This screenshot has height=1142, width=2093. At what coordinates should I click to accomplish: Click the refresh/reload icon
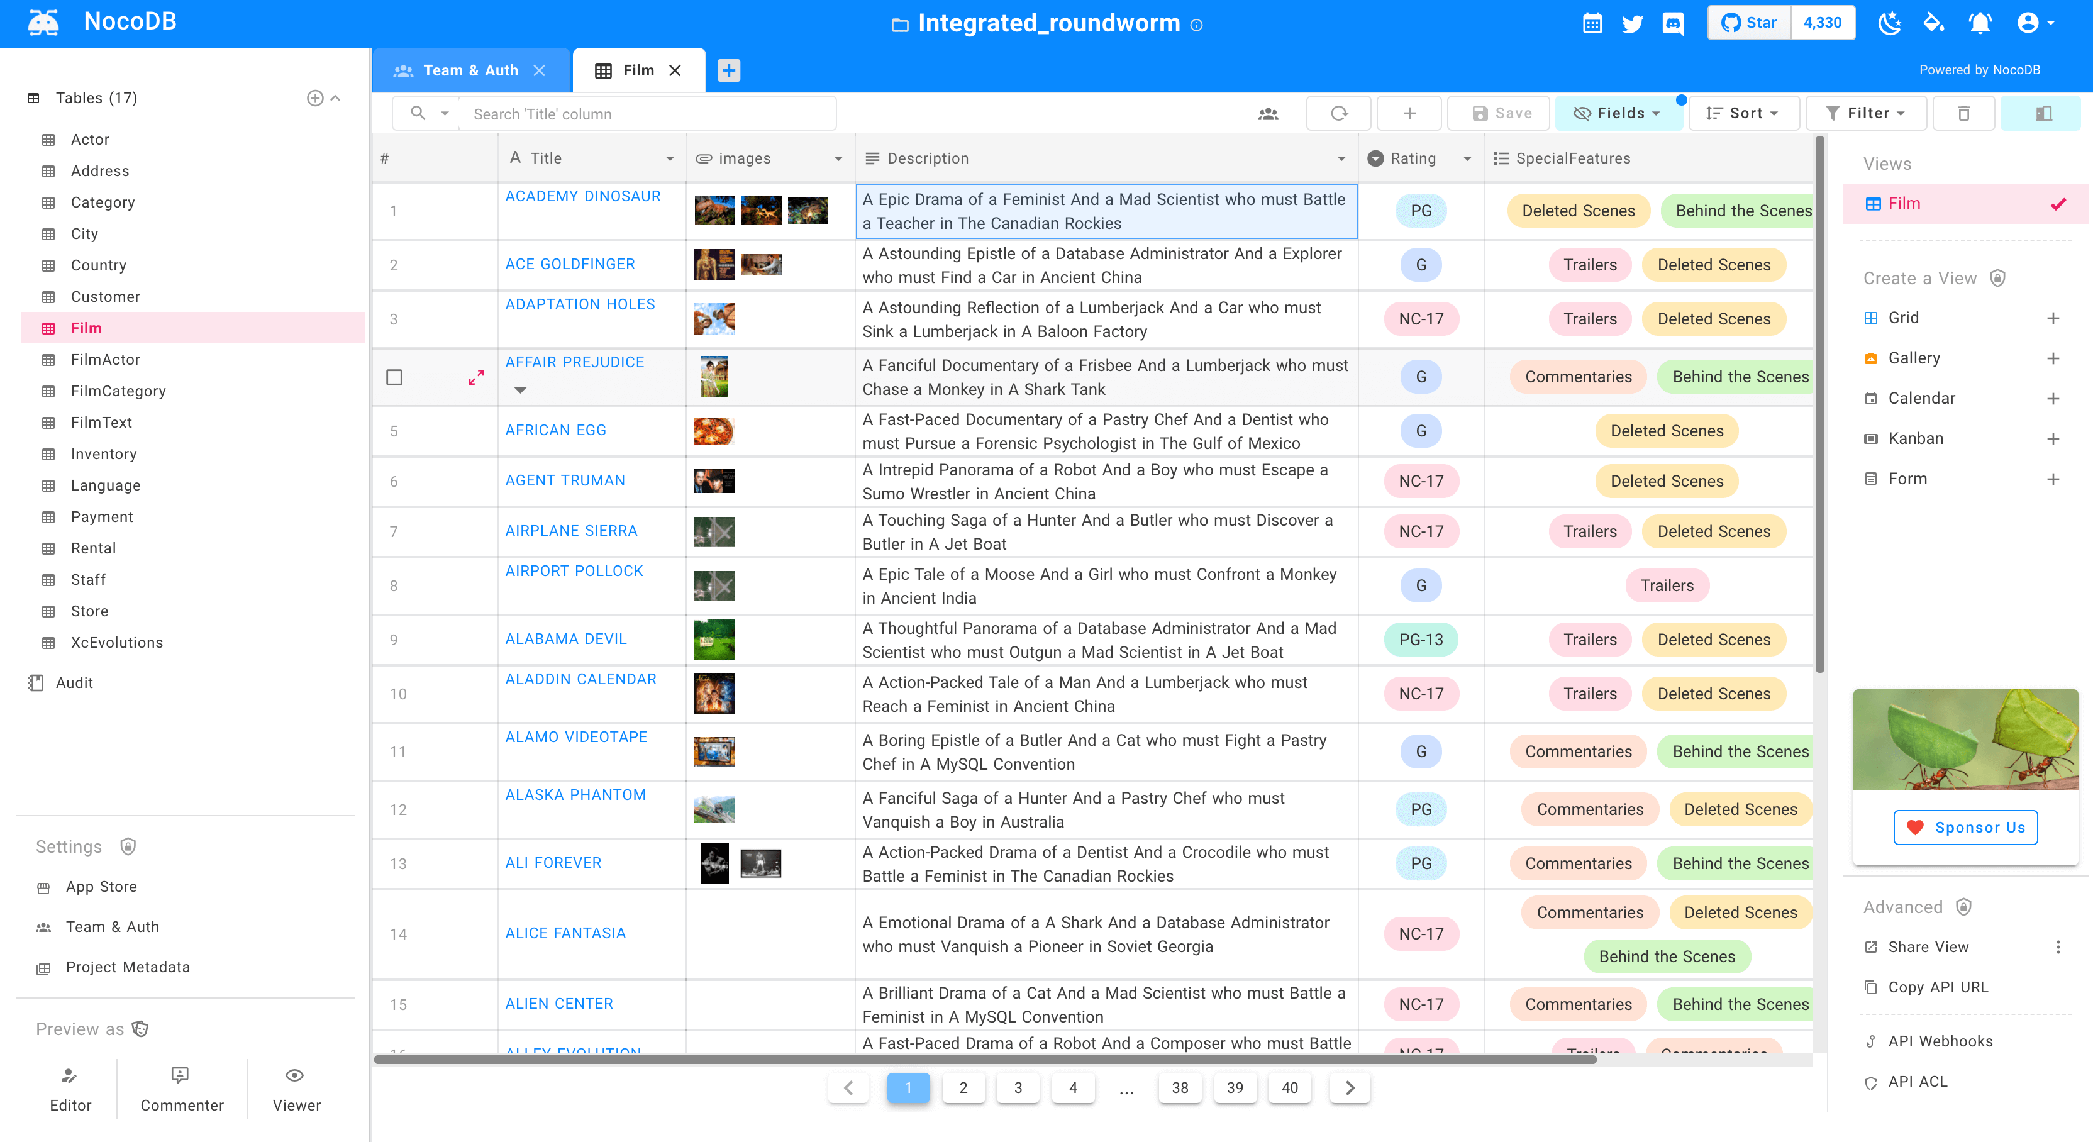pyautogui.click(x=1338, y=114)
